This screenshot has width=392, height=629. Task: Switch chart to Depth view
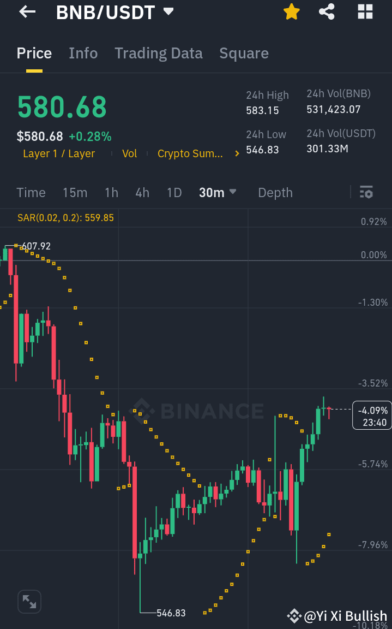pyautogui.click(x=275, y=192)
